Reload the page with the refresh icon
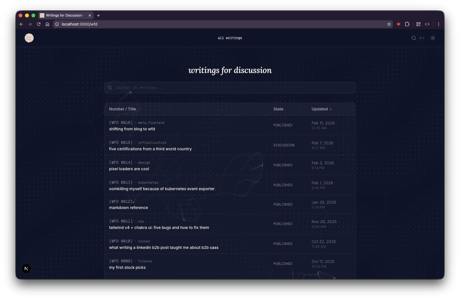This screenshot has height=300, width=460. click(x=39, y=24)
